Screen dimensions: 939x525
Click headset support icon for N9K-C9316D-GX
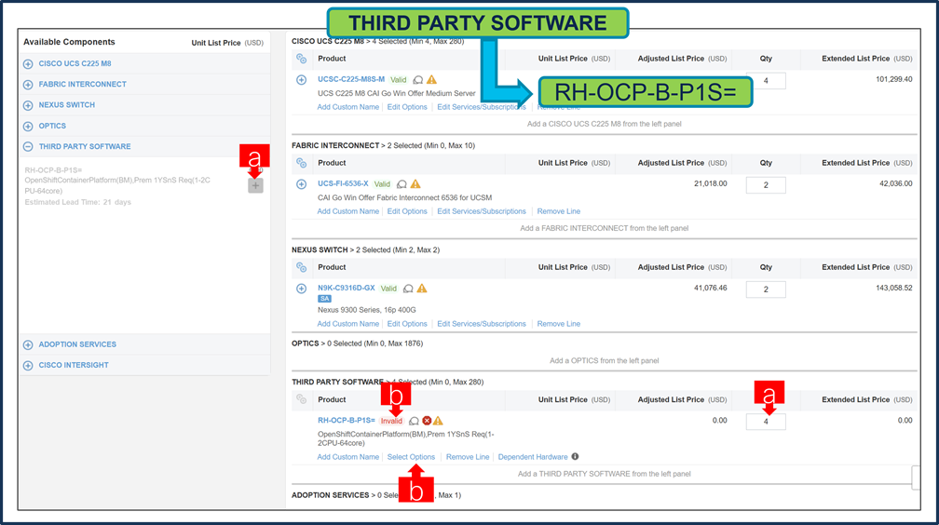[x=408, y=289]
